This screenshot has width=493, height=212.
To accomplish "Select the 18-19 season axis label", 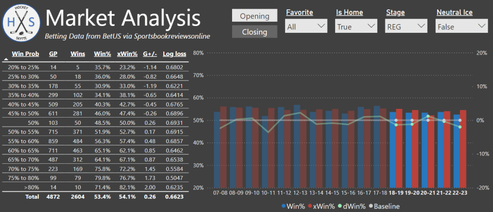I will tap(396, 192).
